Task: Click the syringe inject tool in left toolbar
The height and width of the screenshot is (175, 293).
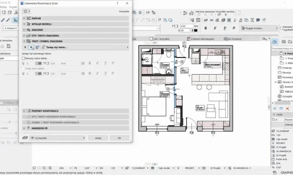Action: [x=8, y=20]
